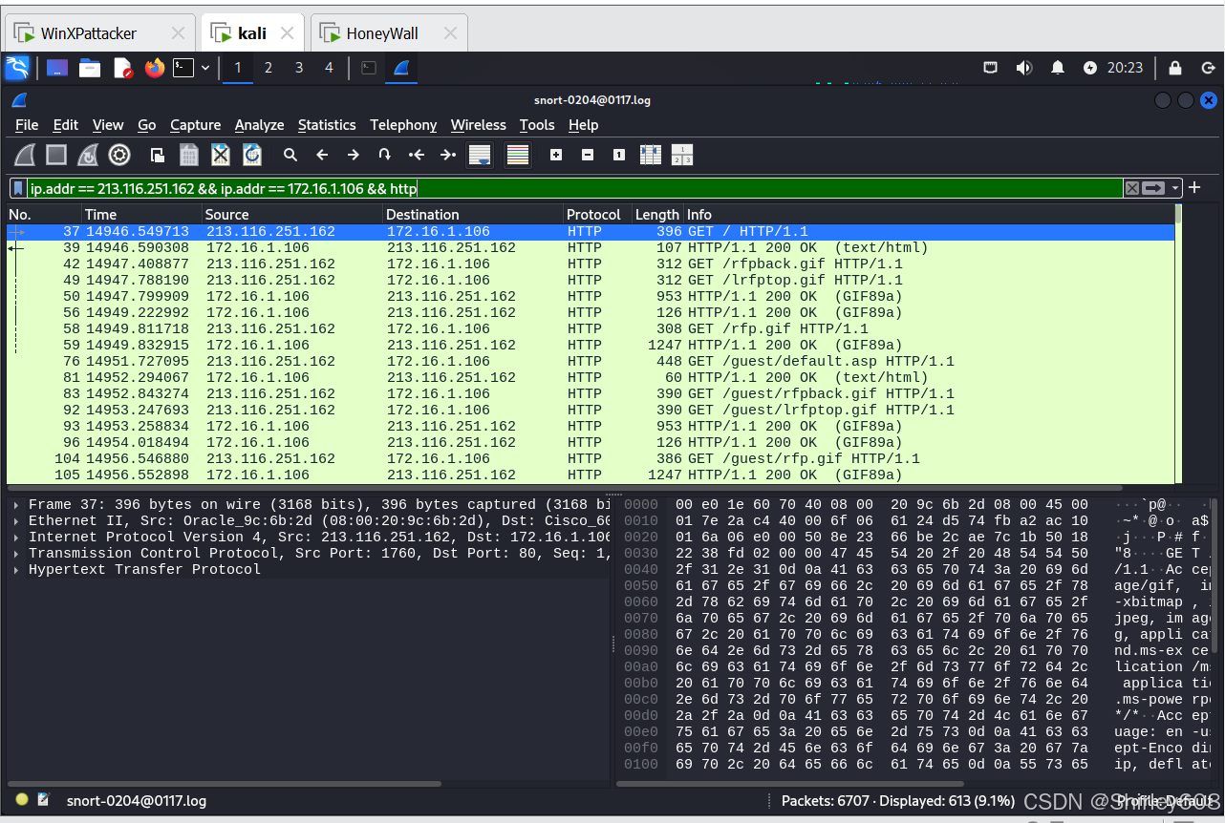Launch Firefox from the panel
The image size is (1225, 823).
(154, 68)
